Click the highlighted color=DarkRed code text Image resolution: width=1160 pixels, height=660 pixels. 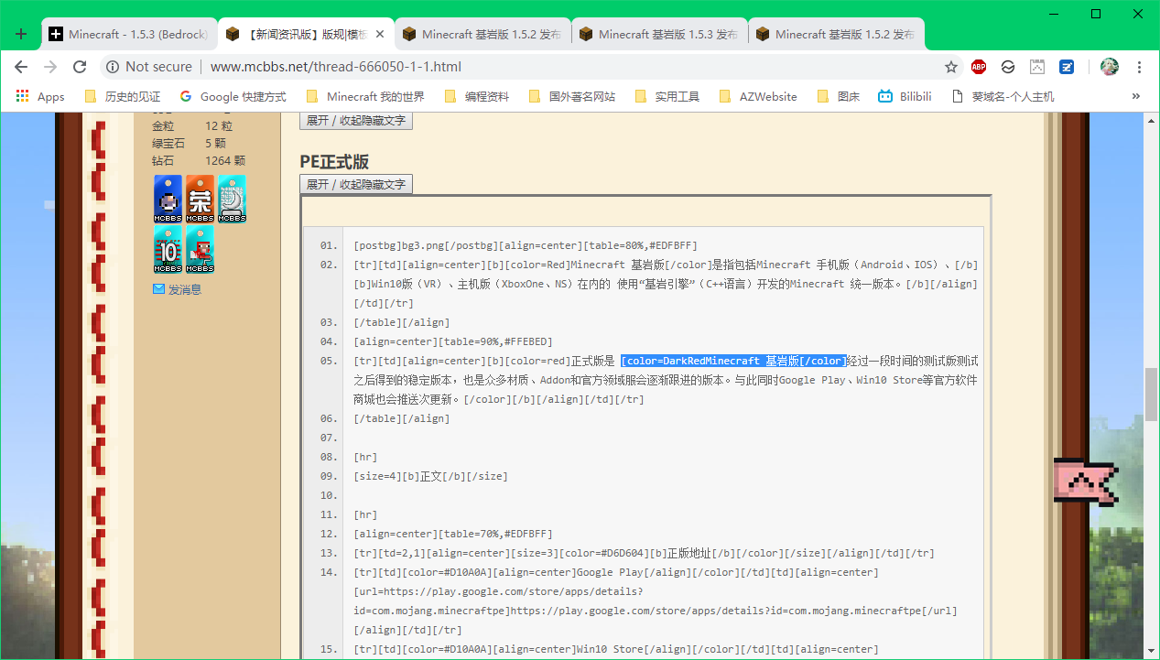pos(733,361)
